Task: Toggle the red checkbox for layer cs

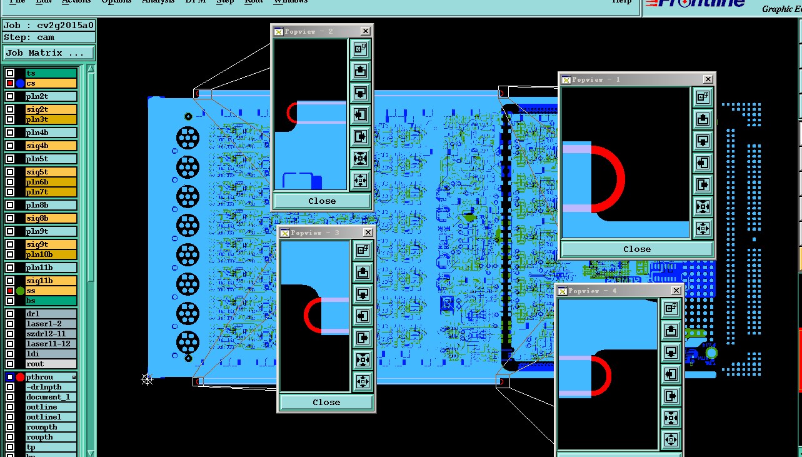Action: click(10, 83)
